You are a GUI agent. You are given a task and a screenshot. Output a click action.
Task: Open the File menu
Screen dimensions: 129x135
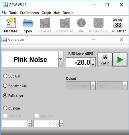point(4,13)
